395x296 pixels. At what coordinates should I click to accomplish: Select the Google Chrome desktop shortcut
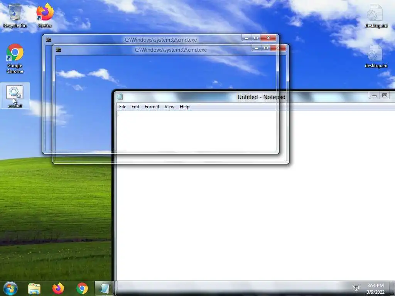point(15,59)
